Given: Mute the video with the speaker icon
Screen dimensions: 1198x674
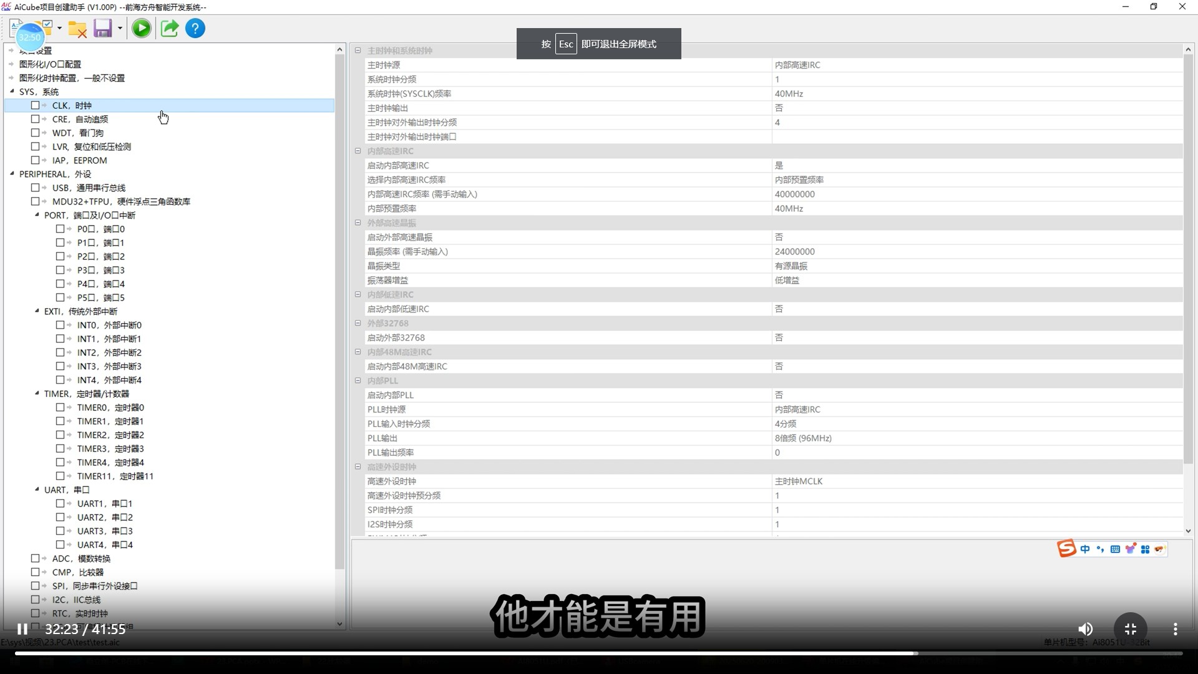Looking at the screenshot, I should pos(1085,629).
